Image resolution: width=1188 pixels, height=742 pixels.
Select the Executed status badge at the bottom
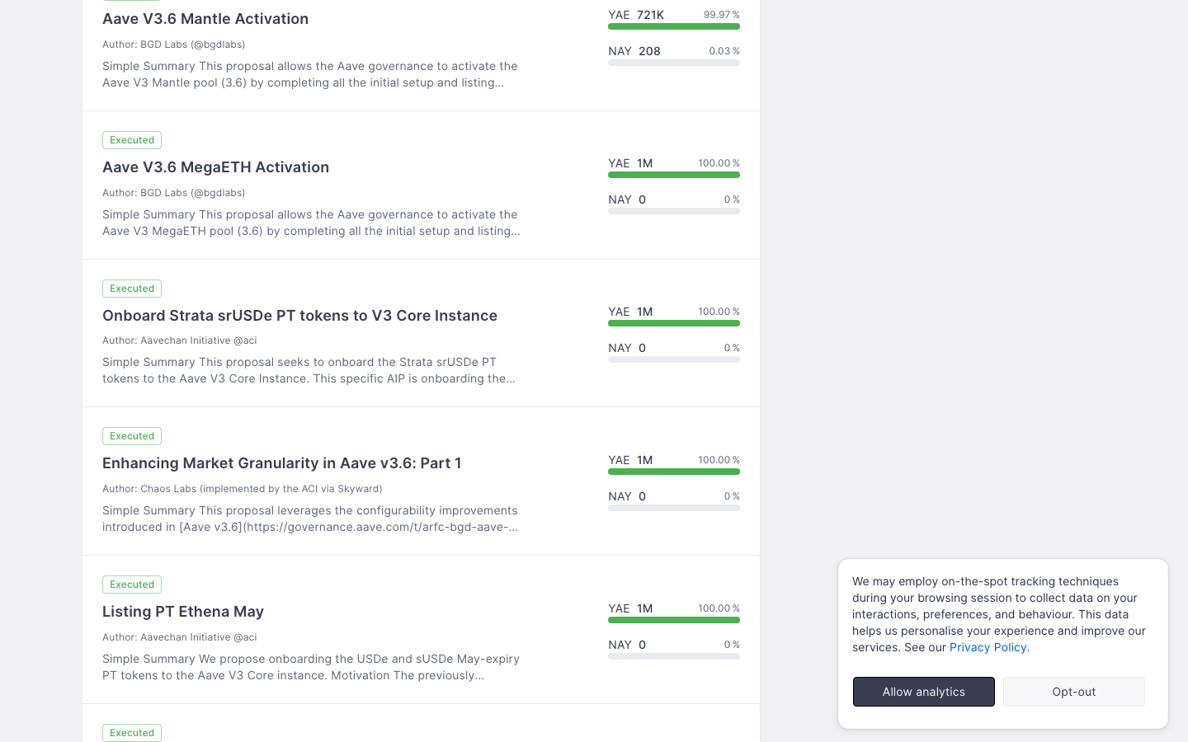131,732
